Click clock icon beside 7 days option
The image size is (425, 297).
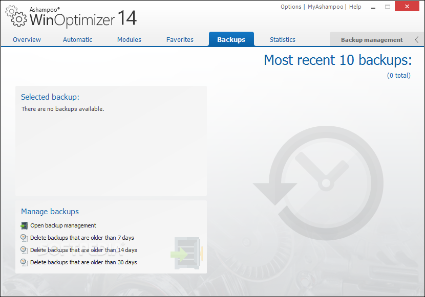pos(24,238)
